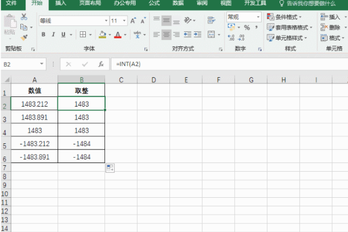This screenshot has width=348, height=232.
Task: Click the 告诉我你想要做什么 search box
Action: point(307,3)
